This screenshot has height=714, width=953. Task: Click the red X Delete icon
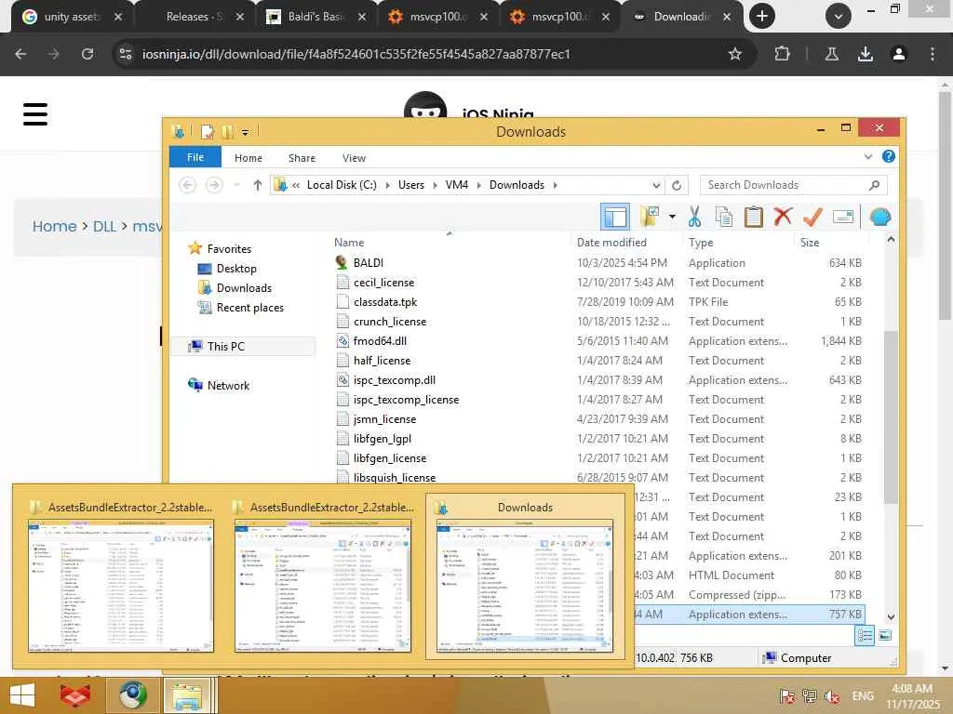pyautogui.click(x=783, y=216)
